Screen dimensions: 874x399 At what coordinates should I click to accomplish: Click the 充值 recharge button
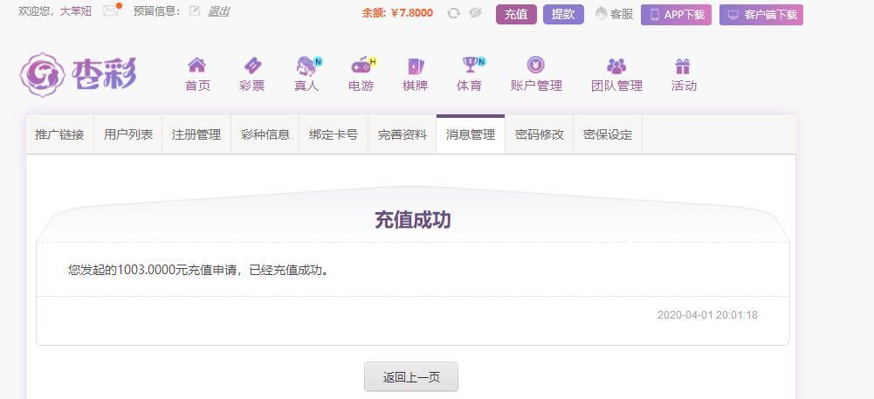point(516,15)
